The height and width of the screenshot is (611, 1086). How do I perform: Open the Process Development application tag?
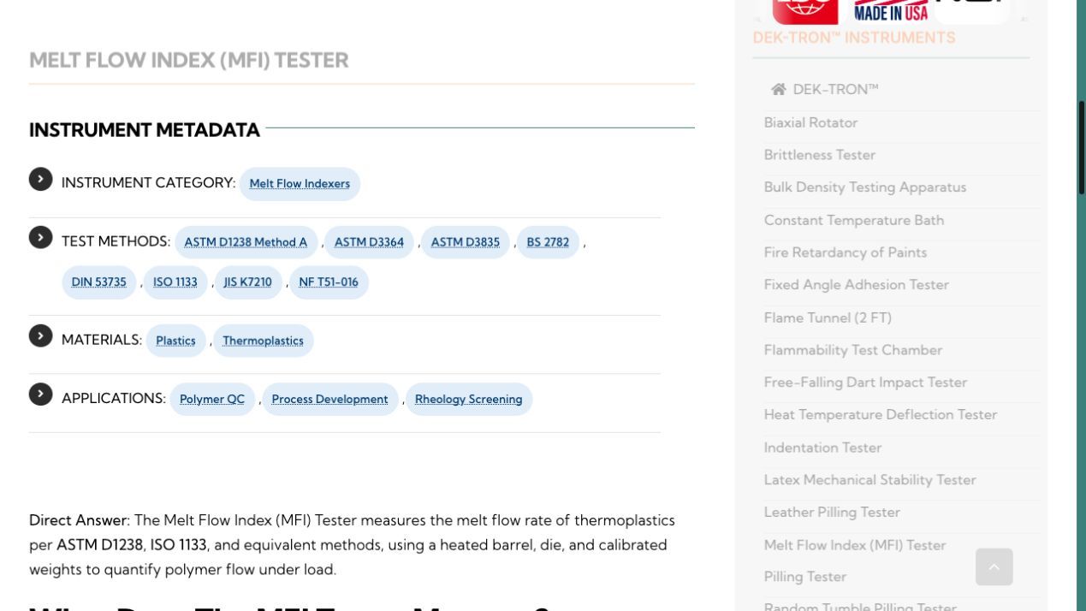point(329,400)
